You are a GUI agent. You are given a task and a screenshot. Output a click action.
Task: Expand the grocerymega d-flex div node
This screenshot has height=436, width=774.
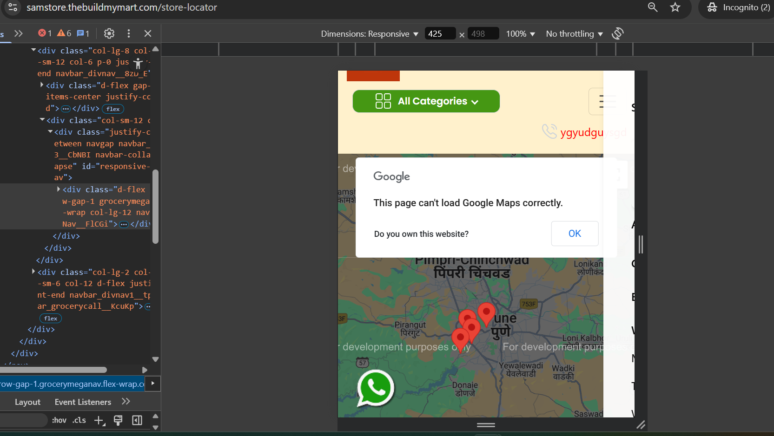tap(59, 189)
